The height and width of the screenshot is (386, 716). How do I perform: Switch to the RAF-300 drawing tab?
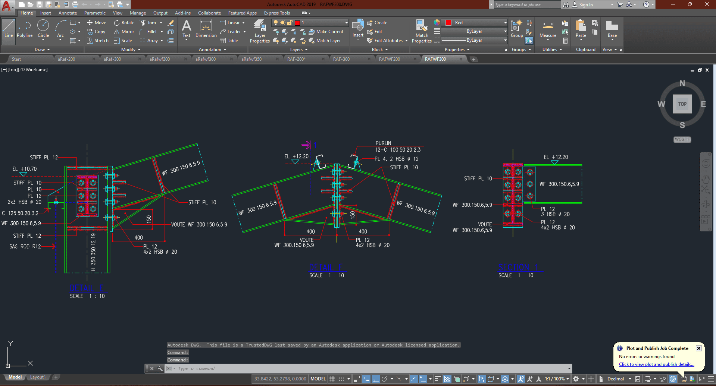click(341, 59)
